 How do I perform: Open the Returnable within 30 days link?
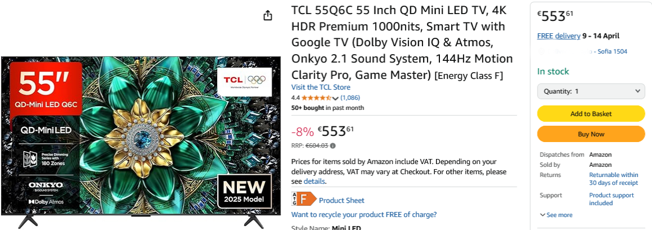pos(613,179)
